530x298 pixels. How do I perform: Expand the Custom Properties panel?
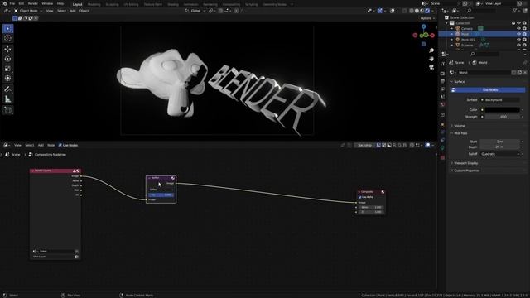466,171
